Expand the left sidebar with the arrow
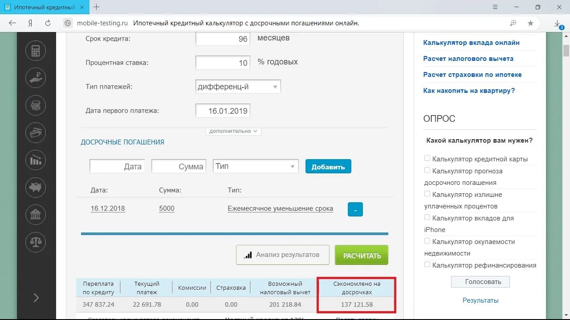Image resolution: width=570 pixels, height=320 pixels. 36,298
